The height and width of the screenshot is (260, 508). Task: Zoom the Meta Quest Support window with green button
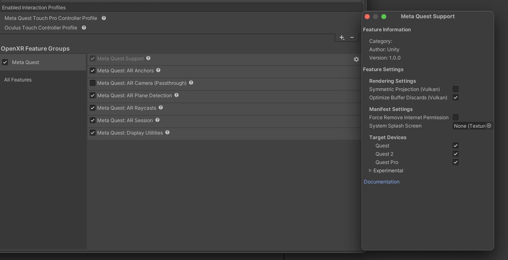384,16
